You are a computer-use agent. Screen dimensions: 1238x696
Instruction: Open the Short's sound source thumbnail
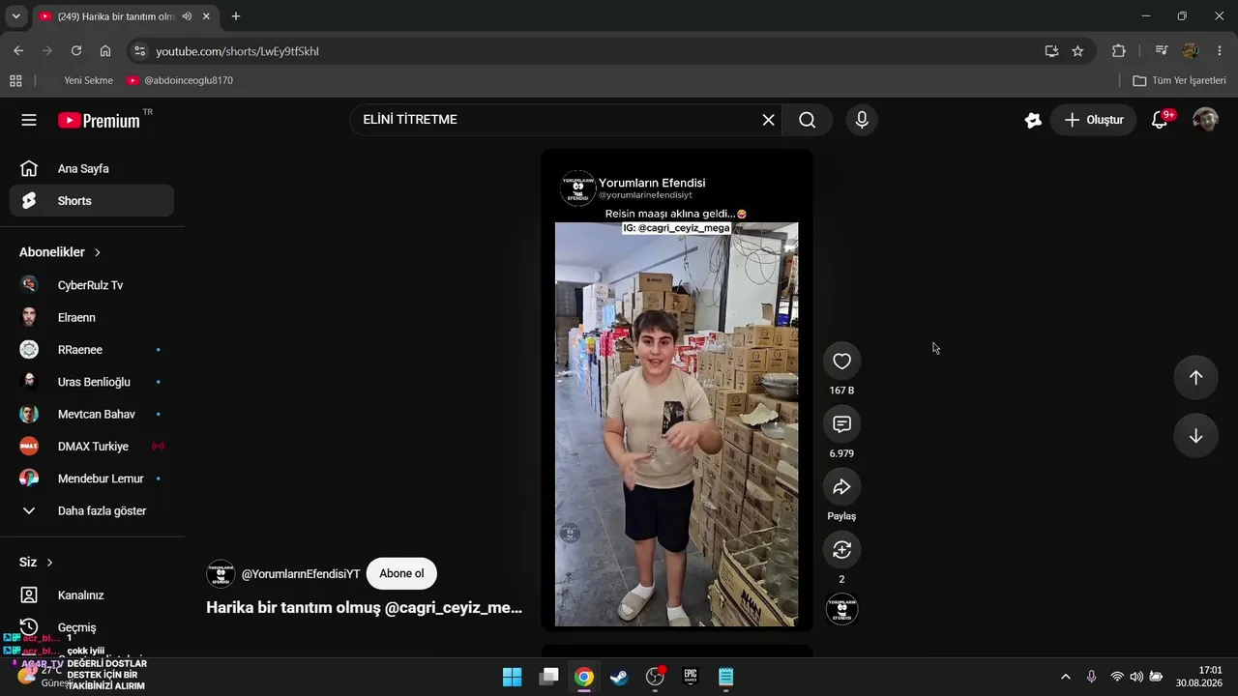point(841,609)
